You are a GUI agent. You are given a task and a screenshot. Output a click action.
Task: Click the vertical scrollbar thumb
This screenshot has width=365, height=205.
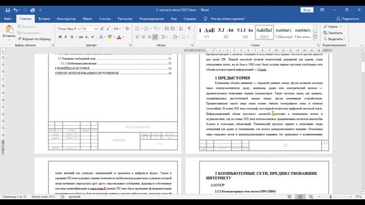tap(363, 67)
